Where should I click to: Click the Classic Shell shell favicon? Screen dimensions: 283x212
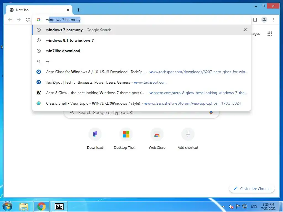[39, 103]
